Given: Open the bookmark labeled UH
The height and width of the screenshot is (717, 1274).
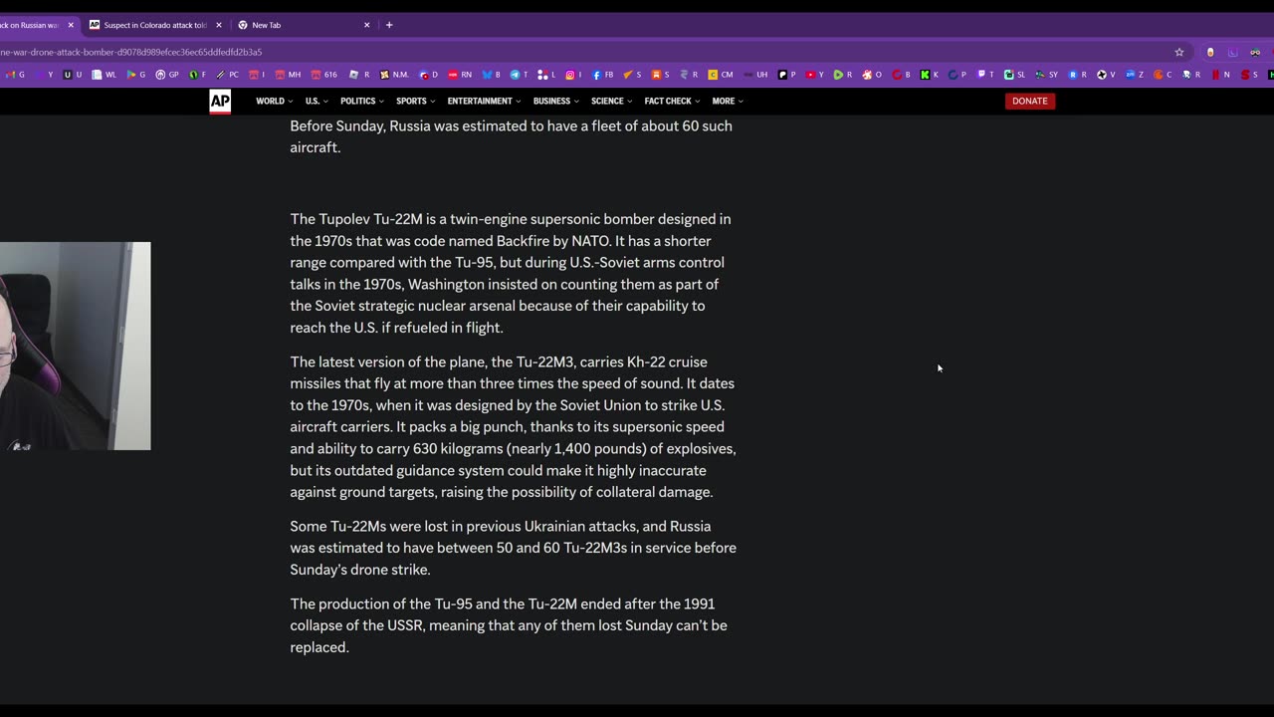Looking at the screenshot, I should (x=756, y=75).
